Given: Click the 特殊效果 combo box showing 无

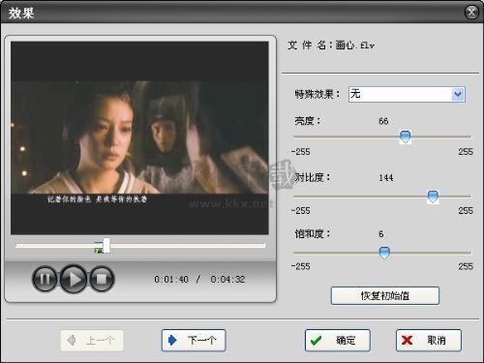Looking at the screenshot, I should point(407,94).
